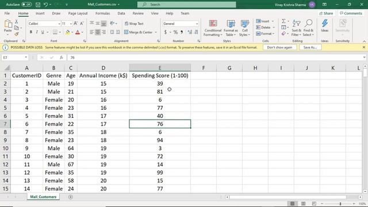Open the font size dropdown

(x=71, y=24)
